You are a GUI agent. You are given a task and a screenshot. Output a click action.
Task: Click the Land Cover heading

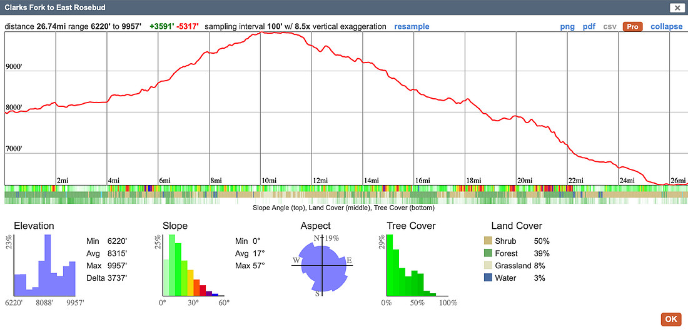(x=517, y=226)
